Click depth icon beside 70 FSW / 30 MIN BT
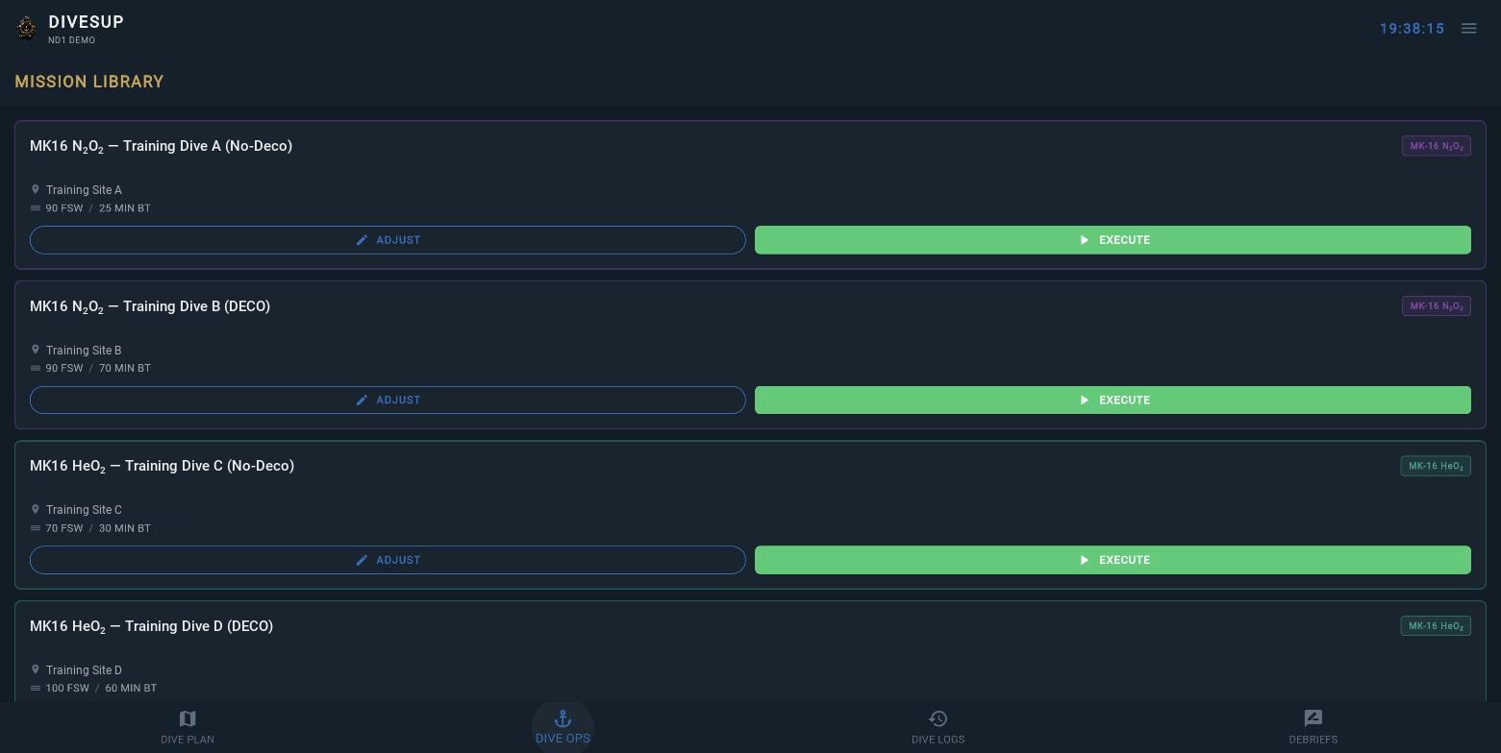This screenshot has width=1501, height=753. tap(36, 527)
